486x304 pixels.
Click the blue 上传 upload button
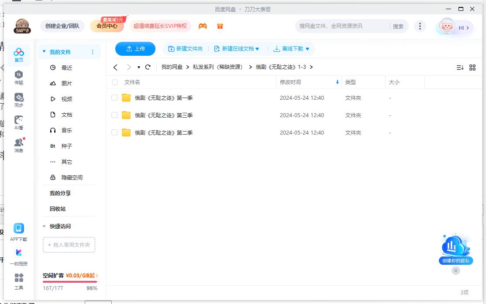tap(135, 48)
